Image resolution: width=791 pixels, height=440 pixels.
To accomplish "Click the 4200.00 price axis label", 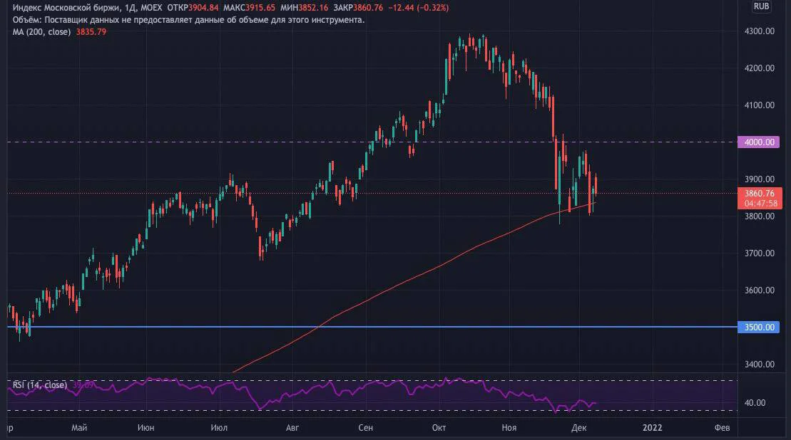I will [759, 68].
